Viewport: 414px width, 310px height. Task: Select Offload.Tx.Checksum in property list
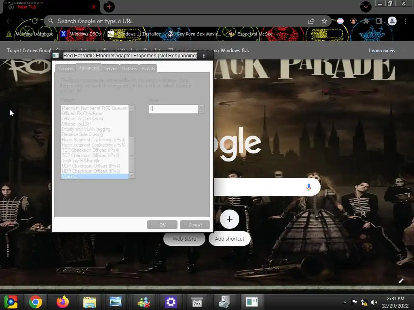click(94, 119)
